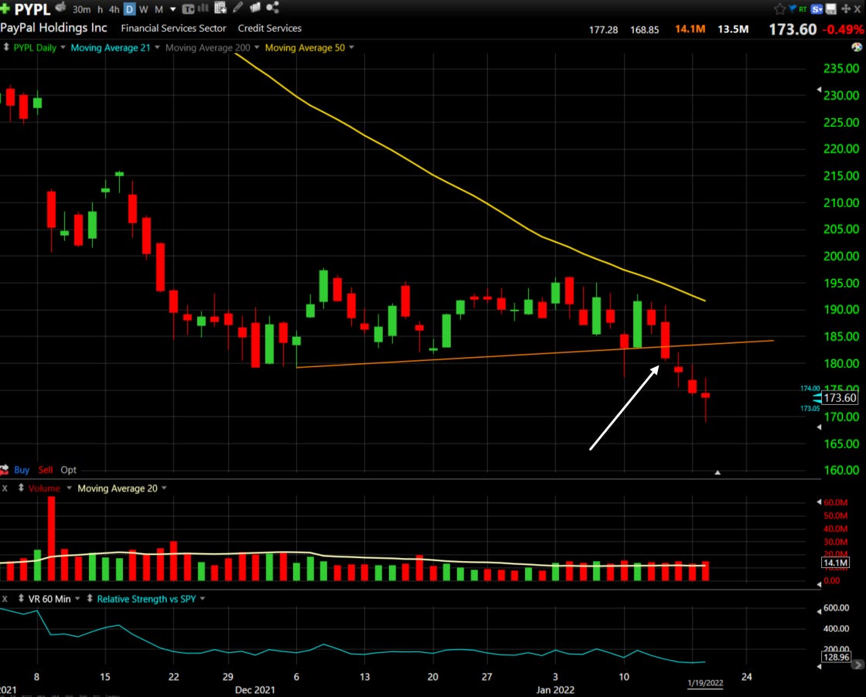Click the Buy button
866x697 pixels.
[x=22, y=470]
